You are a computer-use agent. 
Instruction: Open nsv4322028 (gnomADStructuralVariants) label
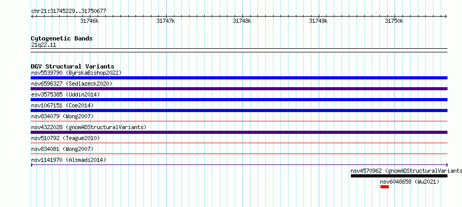[x=89, y=127]
